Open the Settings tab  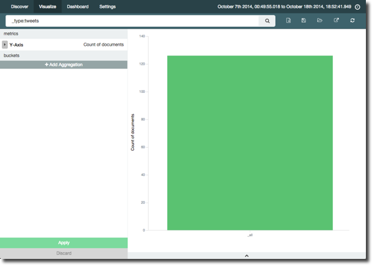point(107,7)
